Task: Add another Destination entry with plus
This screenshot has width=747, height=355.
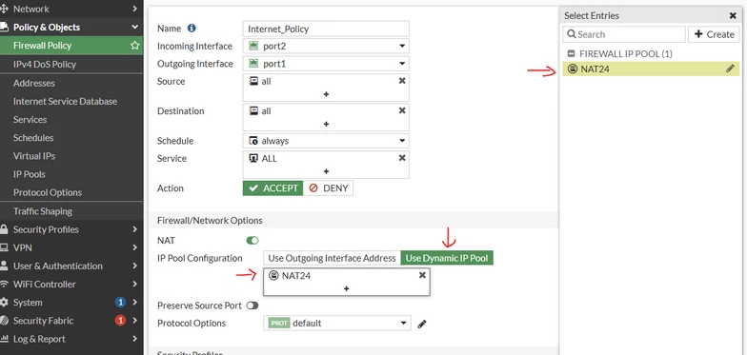Action: [x=326, y=124]
